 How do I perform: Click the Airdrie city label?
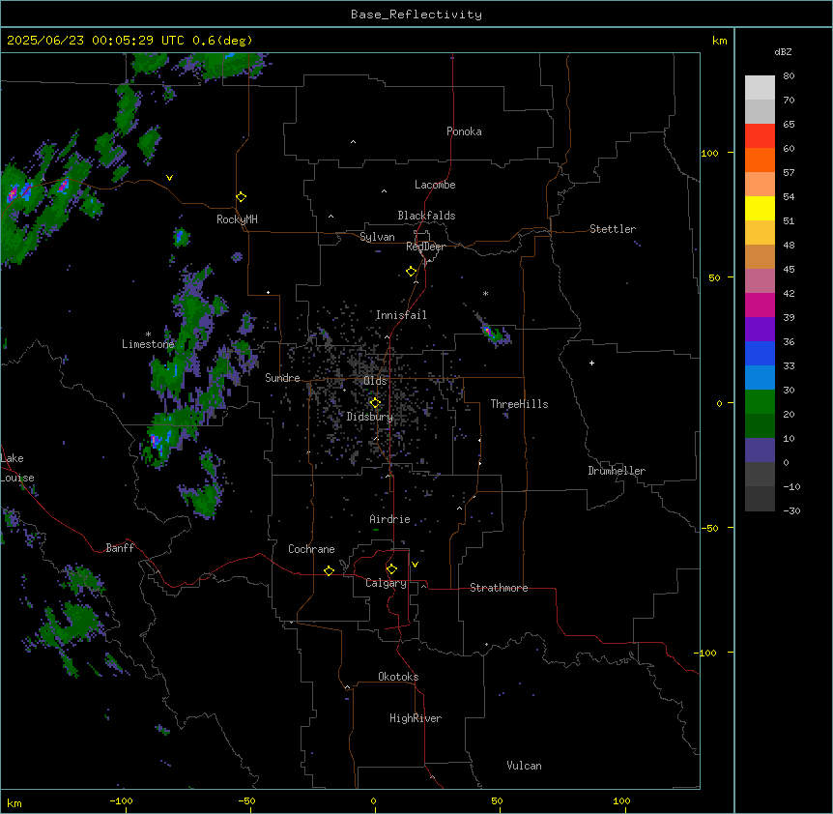(x=390, y=519)
